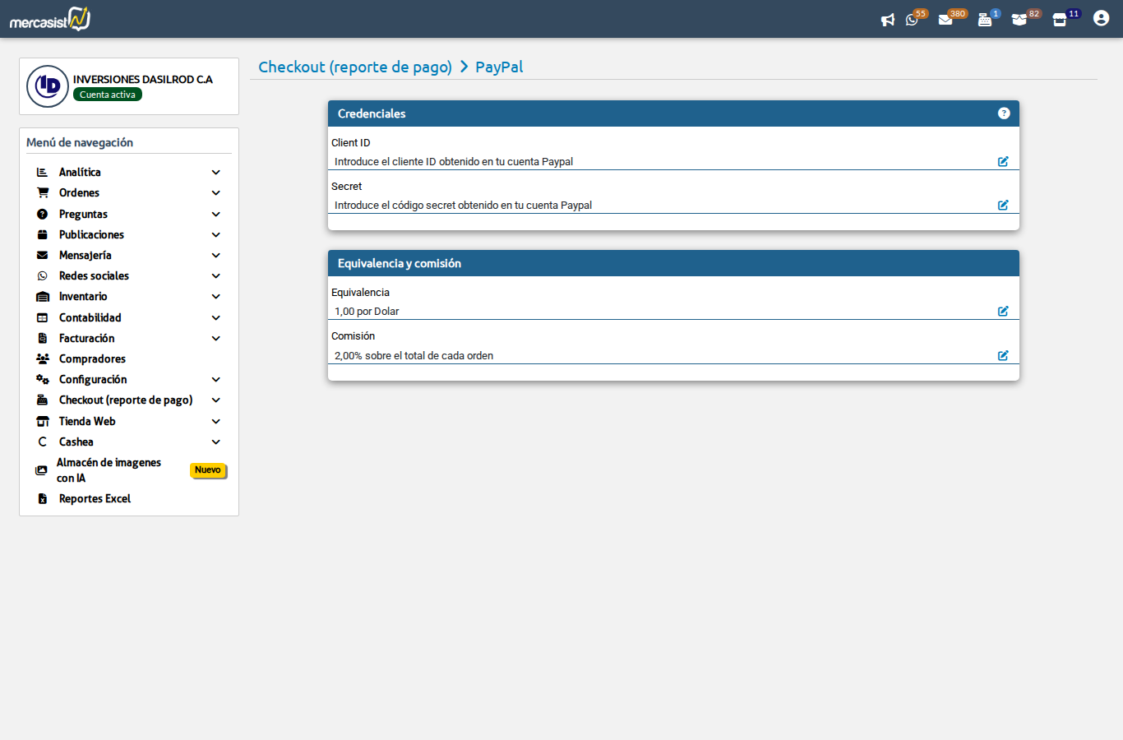1123x740 pixels.
Task: Open the Compradores menu item
Action: pos(91,358)
